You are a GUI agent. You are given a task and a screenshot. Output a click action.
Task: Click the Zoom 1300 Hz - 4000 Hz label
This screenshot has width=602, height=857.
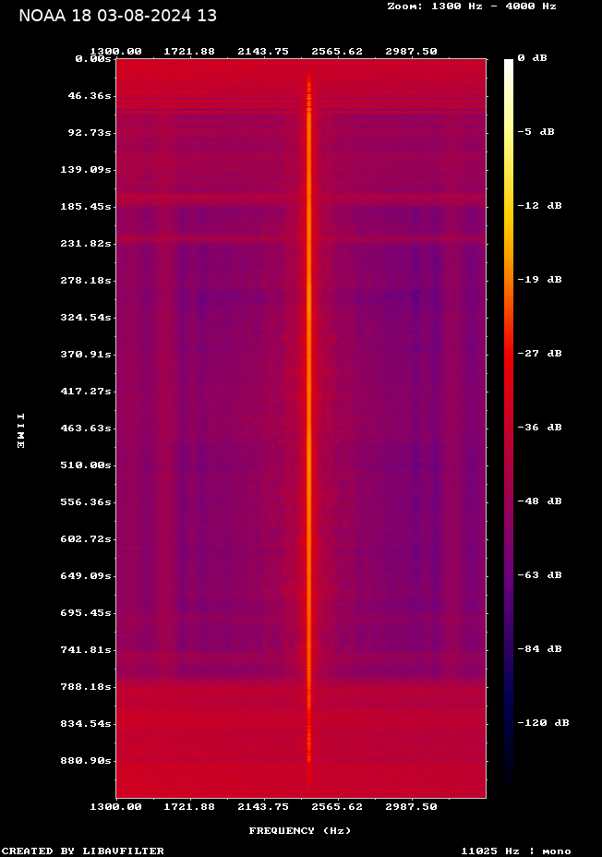[471, 6]
